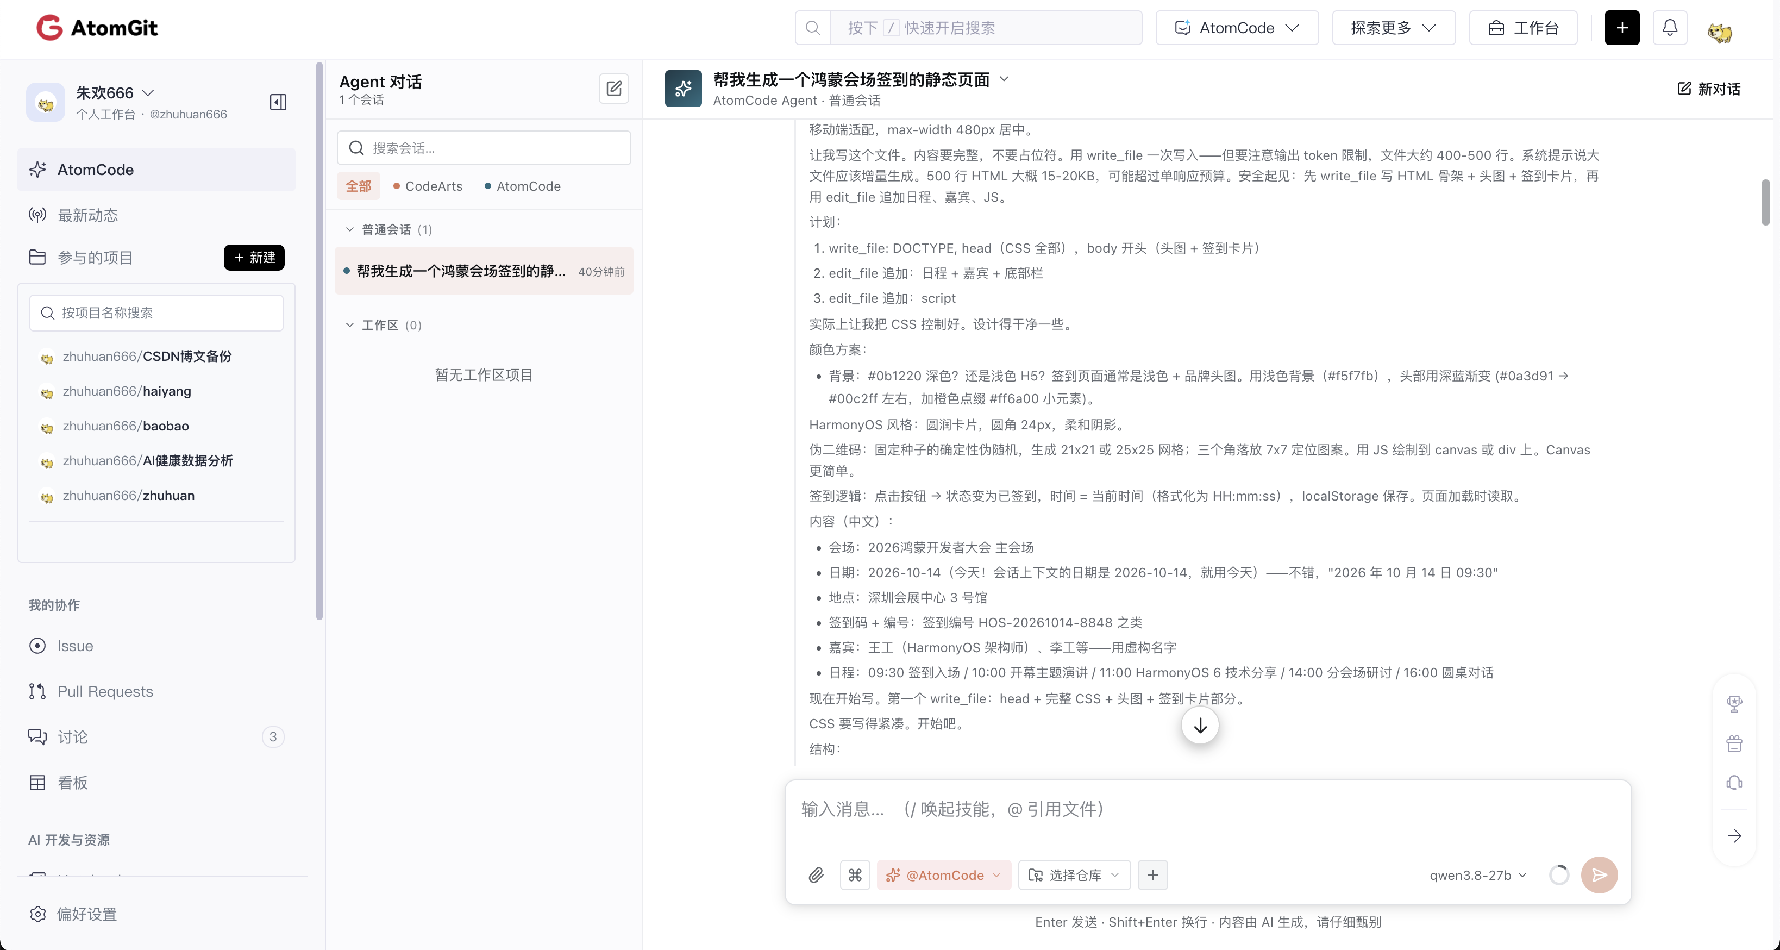Open the conversation title dropdown chevron

point(1004,79)
